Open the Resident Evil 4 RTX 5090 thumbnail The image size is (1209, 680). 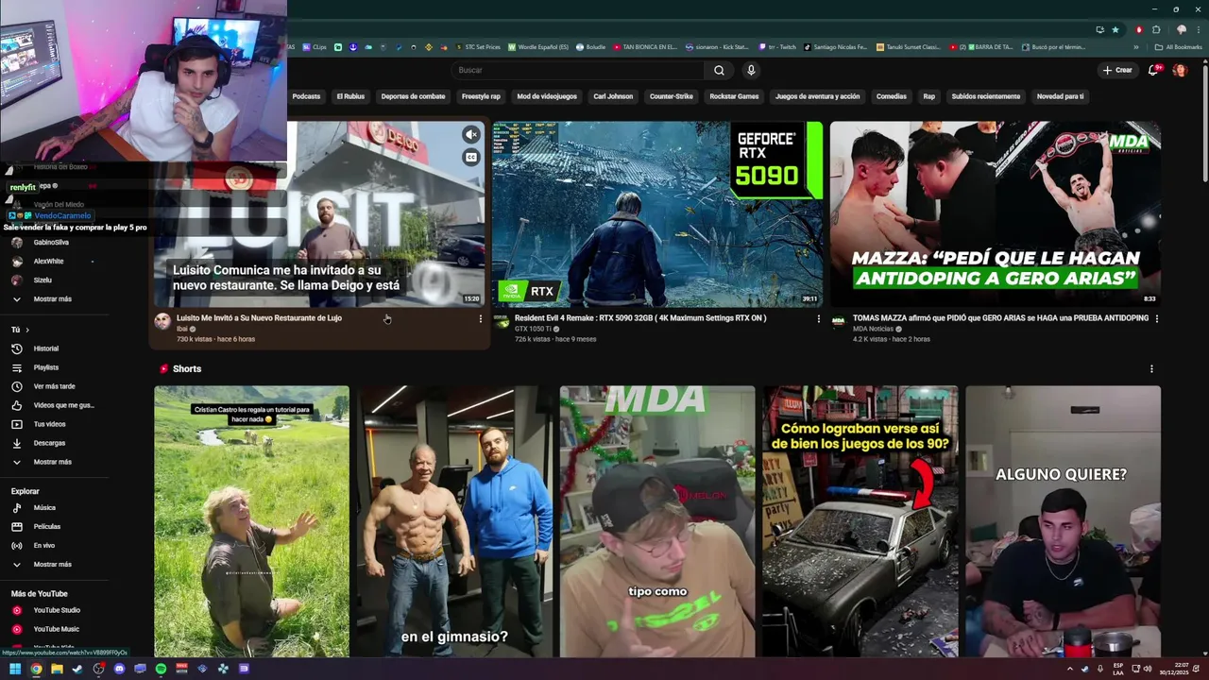[657, 214]
